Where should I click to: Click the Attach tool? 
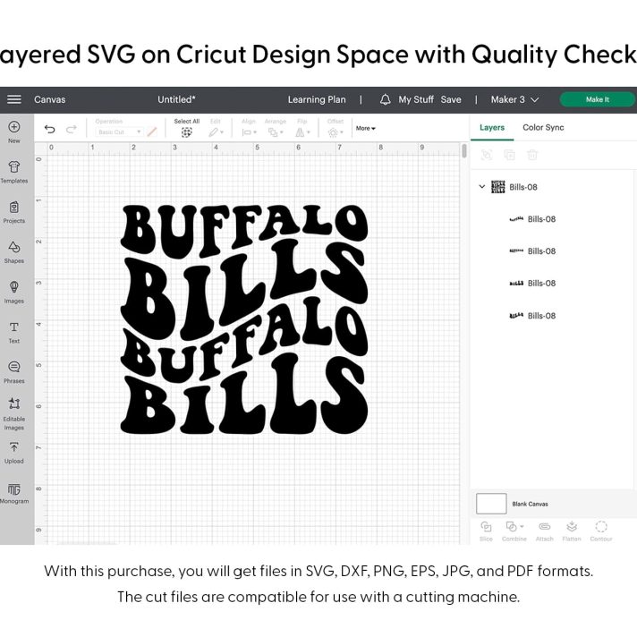544,531
